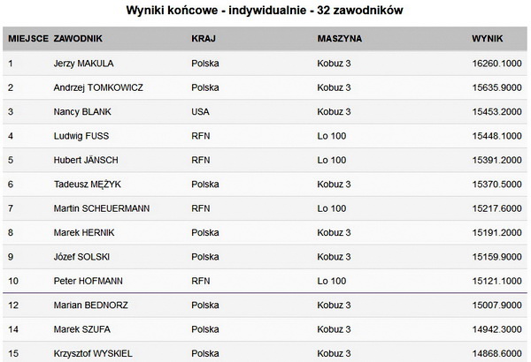
Task: Click the MASZYNA column header
Action: (338, 40)
